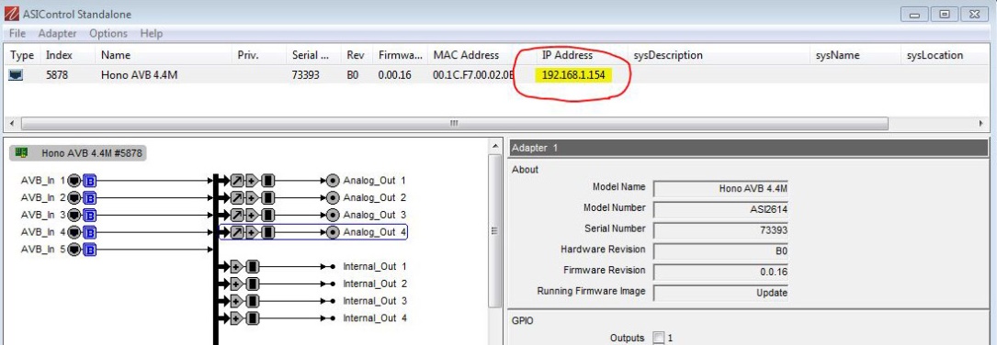This screenshot has height=345, width=997.
Task: Click the device type icon in row 5878
Action: pyautogui.click(x=16, y=75)
